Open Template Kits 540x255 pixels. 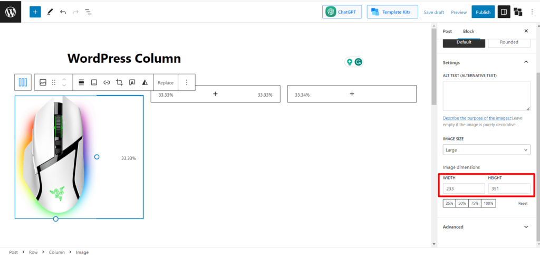[x=392, y=12]
